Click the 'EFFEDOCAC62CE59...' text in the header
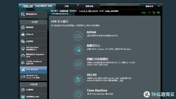 click(x=61, y=14)
